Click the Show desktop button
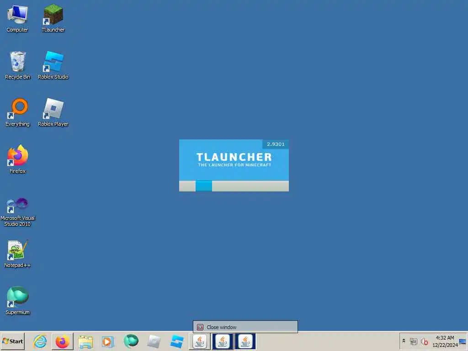Viewport: 468px width, 351px height. pyautogui.click(x=463, y=341)
